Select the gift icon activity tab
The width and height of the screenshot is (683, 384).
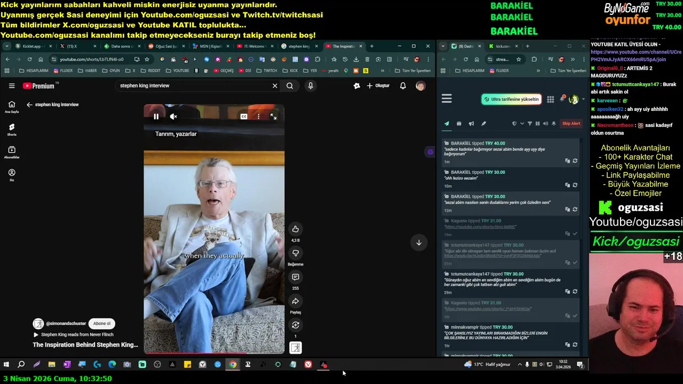[x=459, y=124]
